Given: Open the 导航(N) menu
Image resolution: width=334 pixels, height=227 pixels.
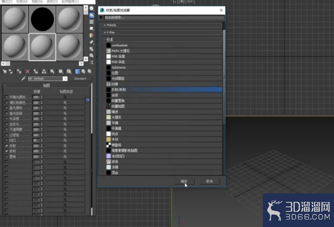Looking at the screenshot, I should tap(37, 1).
